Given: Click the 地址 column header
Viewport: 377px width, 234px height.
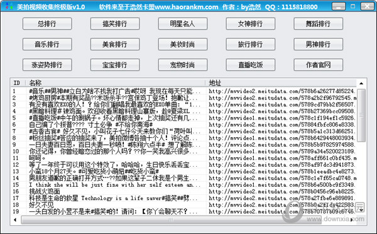Looking at the screenshot, I should click(281, 83).
